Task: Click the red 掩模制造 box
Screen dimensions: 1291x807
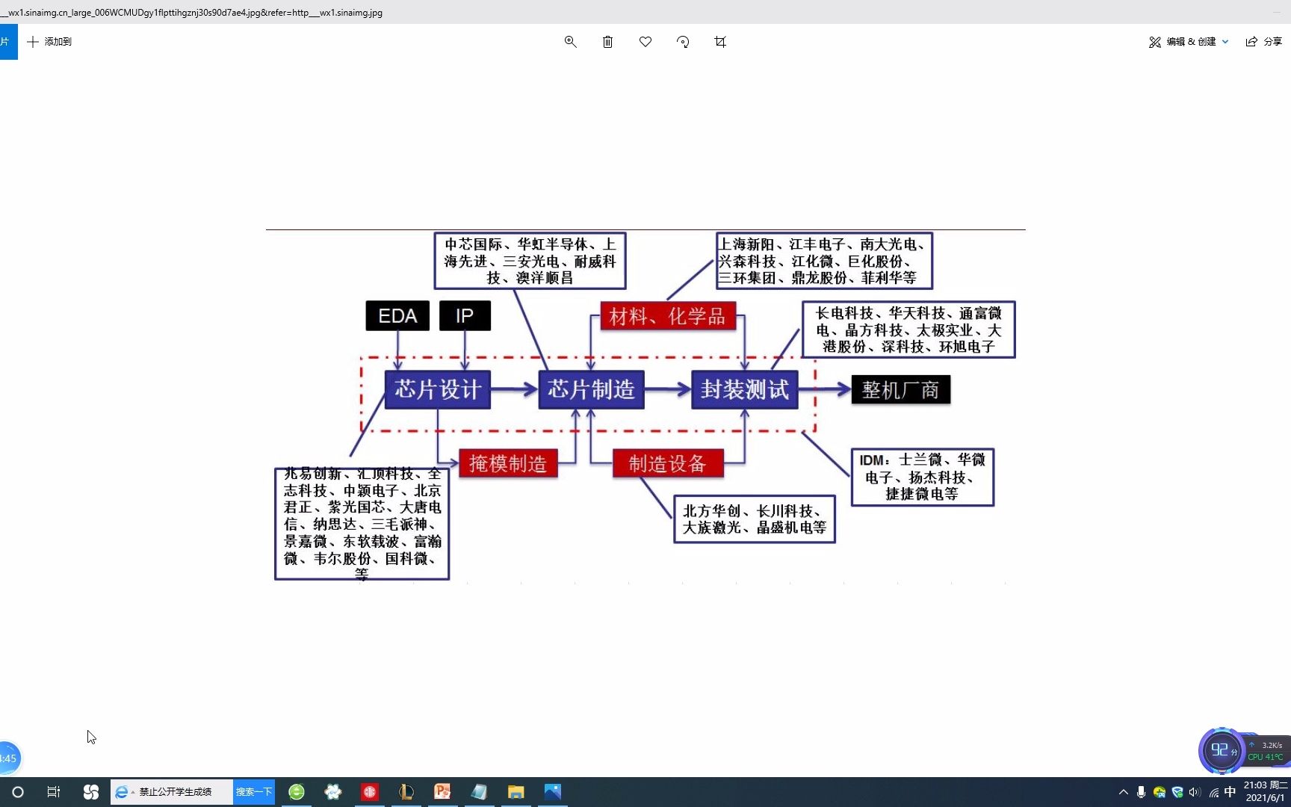Action: click(x=508, y=463)
